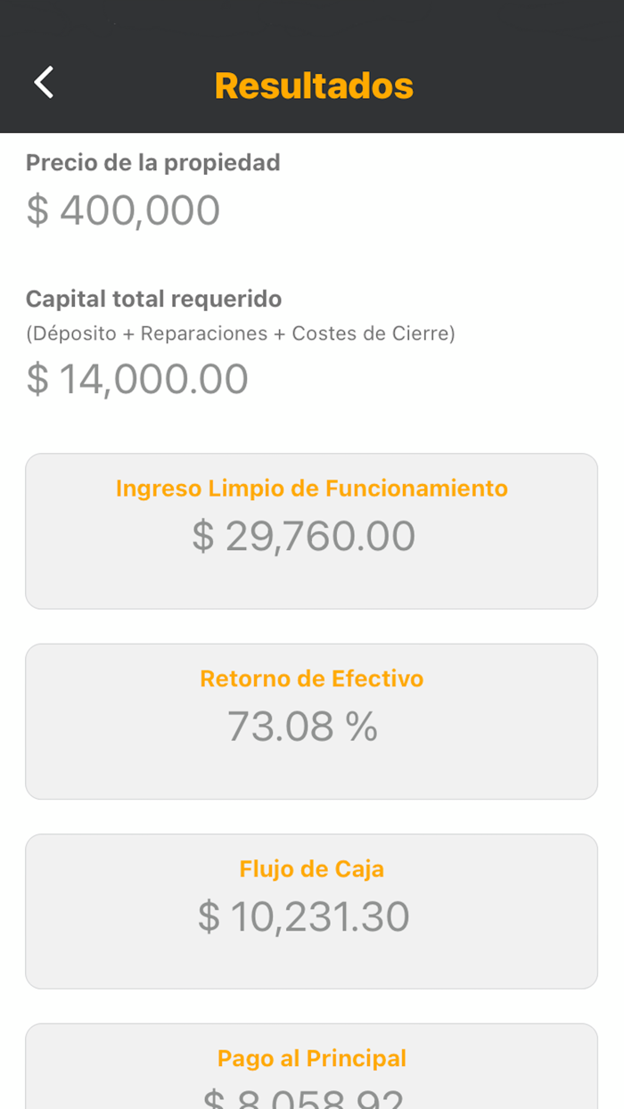The image size is (624, 1109).
Task: Tap the Precio de la propiedad label
Action: [153, 162]
